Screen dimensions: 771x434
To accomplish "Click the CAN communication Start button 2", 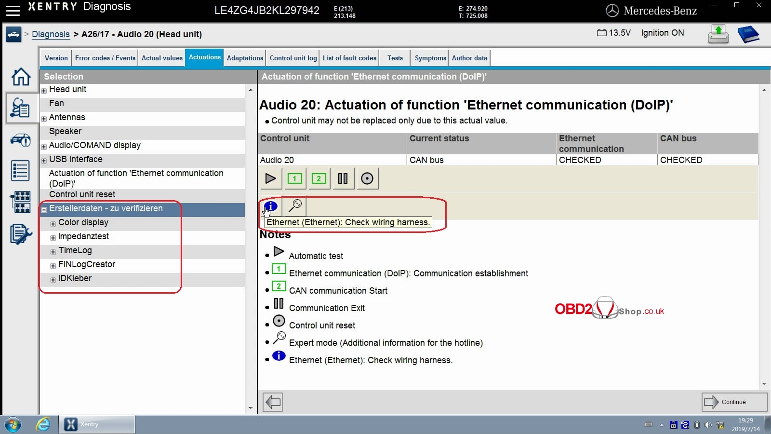I will [319, 179].
